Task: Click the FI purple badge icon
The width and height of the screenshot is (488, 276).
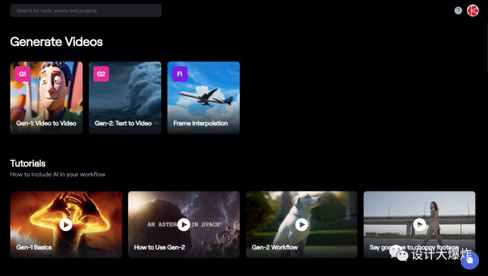Action: (180, 74)
